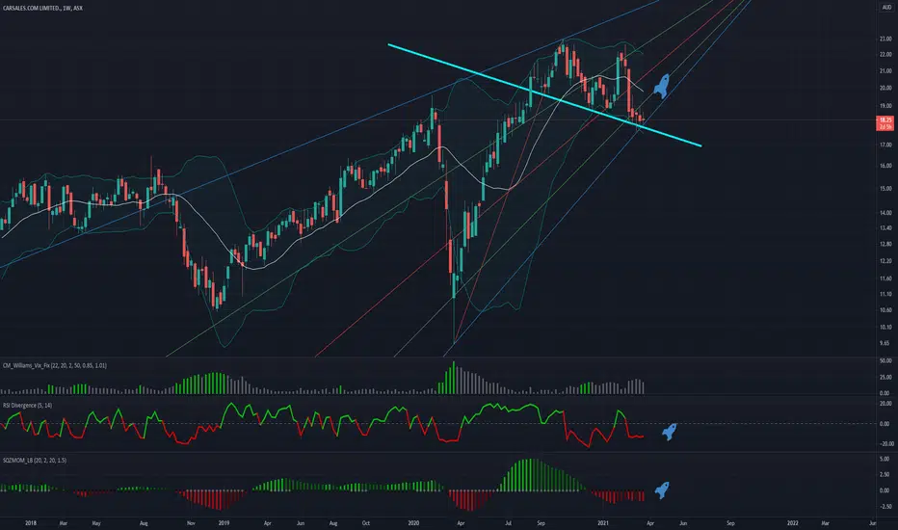The width and height of the screenshot is (898, 530).
Task: Click the Jul label on the time axis
Action: pos(508,523)
